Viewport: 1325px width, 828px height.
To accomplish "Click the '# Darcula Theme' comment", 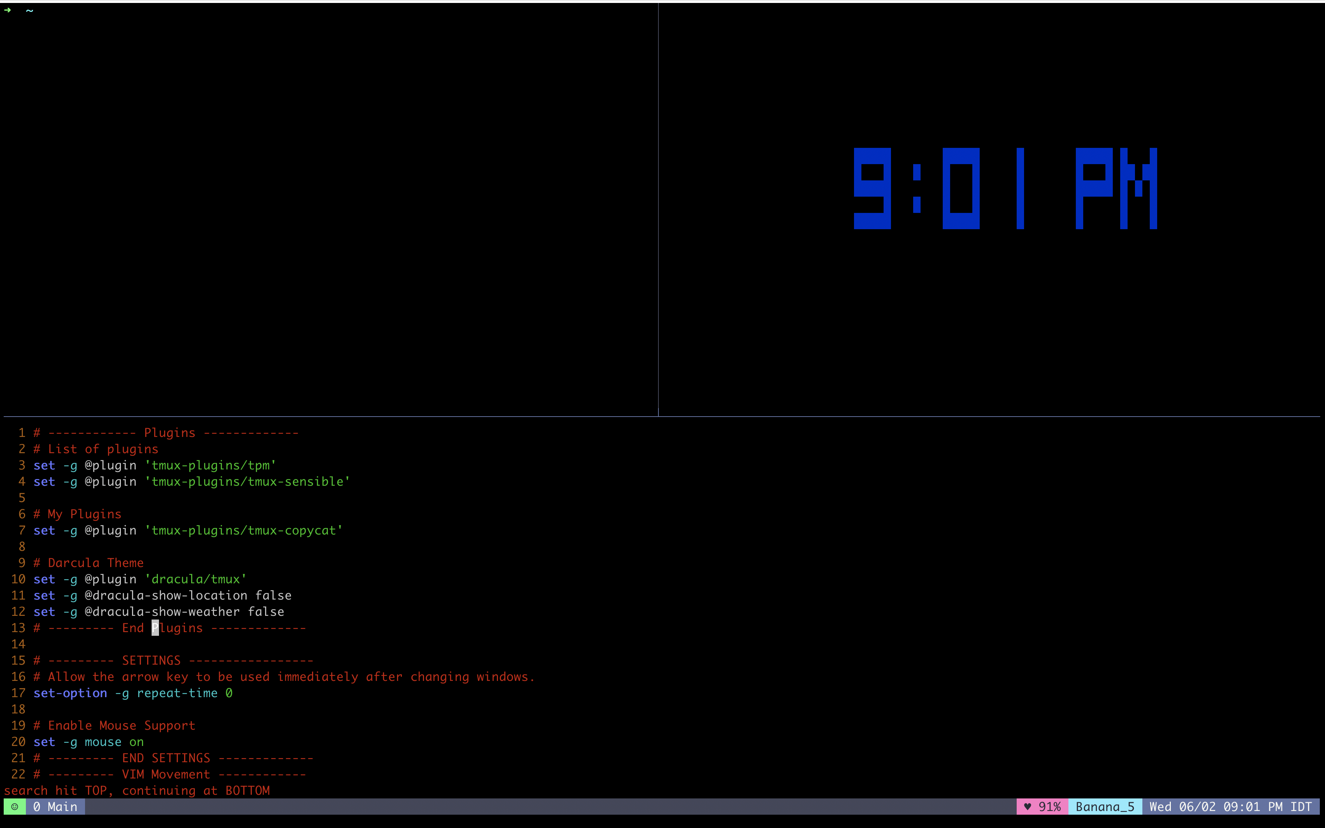I will pyautogui.click(x=89, y=563).
